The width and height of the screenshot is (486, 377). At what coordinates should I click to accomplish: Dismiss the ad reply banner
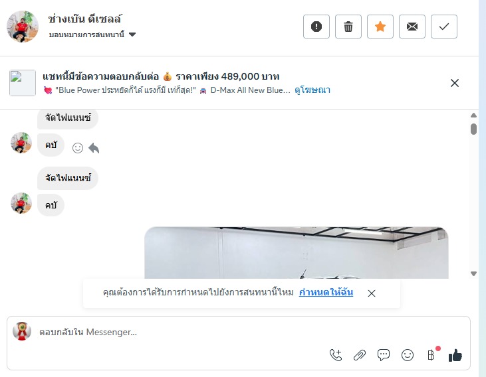tap(454, 83)
